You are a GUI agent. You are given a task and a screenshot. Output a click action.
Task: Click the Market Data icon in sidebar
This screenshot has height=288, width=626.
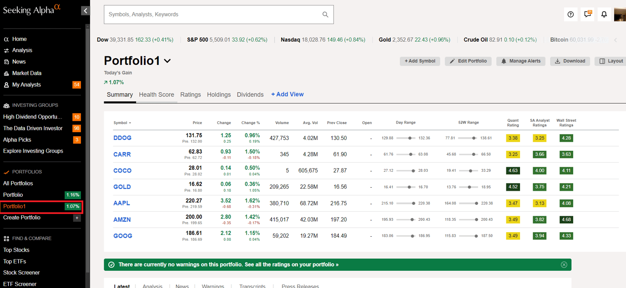(6, 73)
